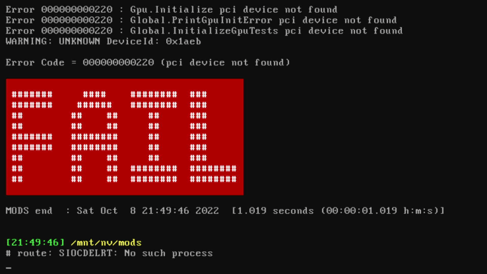This screenshot has width=487, height=274.
Task: Click the Error Code = 000000000220 line
Action: tap(148, 62)
